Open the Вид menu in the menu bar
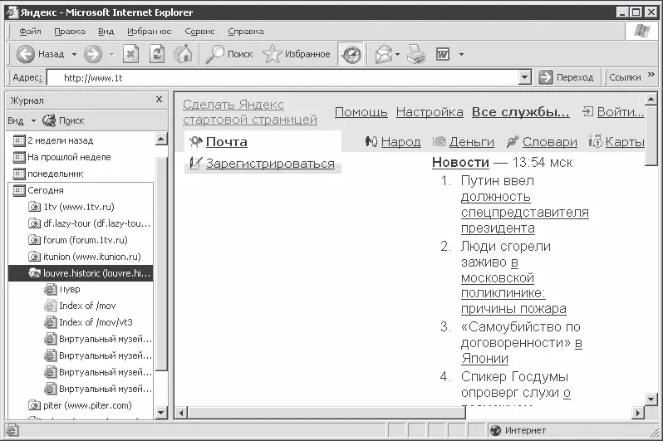The width and height of the screenshot is (663, 441). [x=106, y=32]
